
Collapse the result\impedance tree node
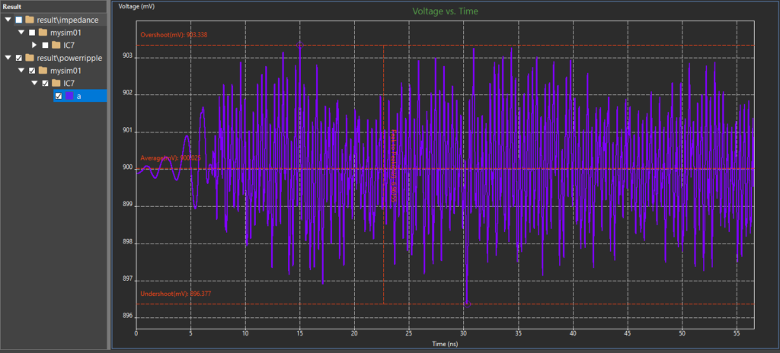tap(8, 20)
